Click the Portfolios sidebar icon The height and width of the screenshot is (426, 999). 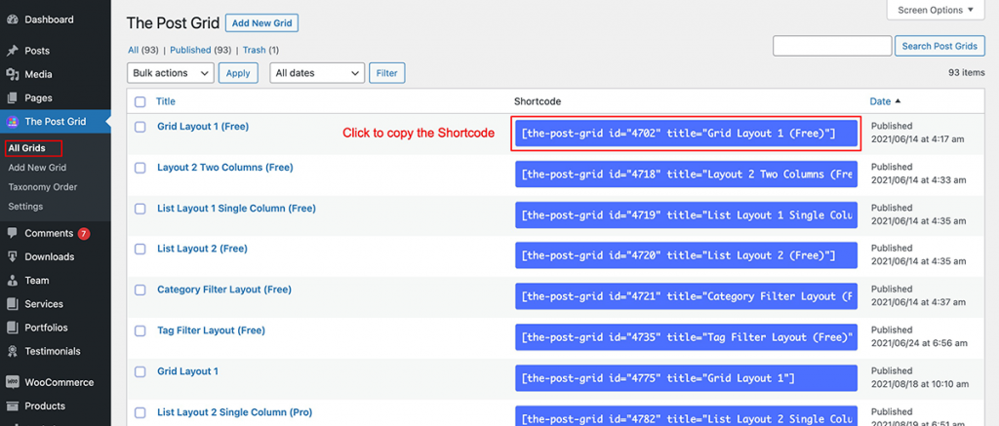tap(12, 328)
